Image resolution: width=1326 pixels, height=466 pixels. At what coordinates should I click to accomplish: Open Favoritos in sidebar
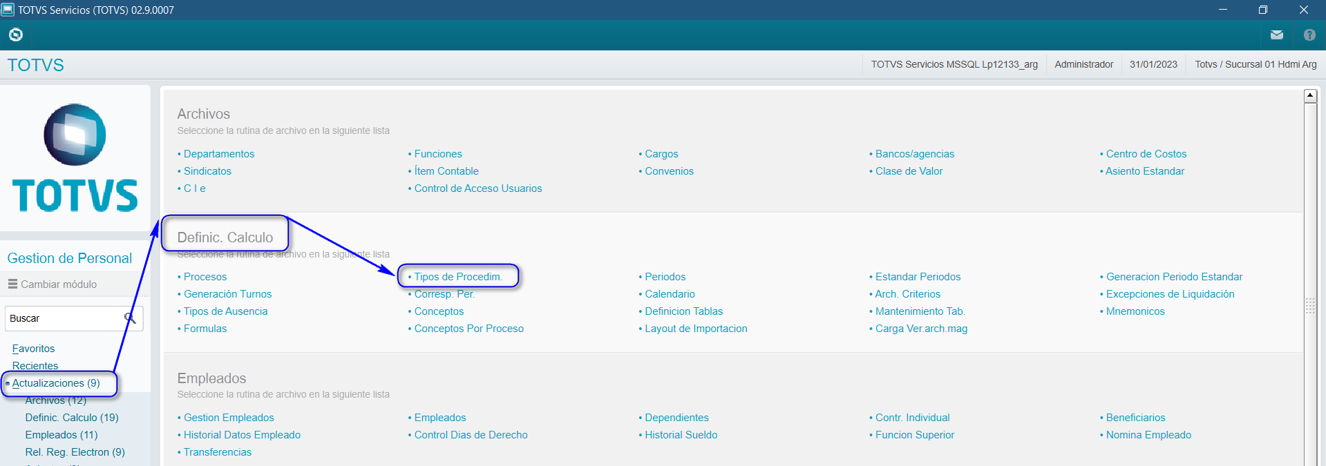tap(33, 349)
